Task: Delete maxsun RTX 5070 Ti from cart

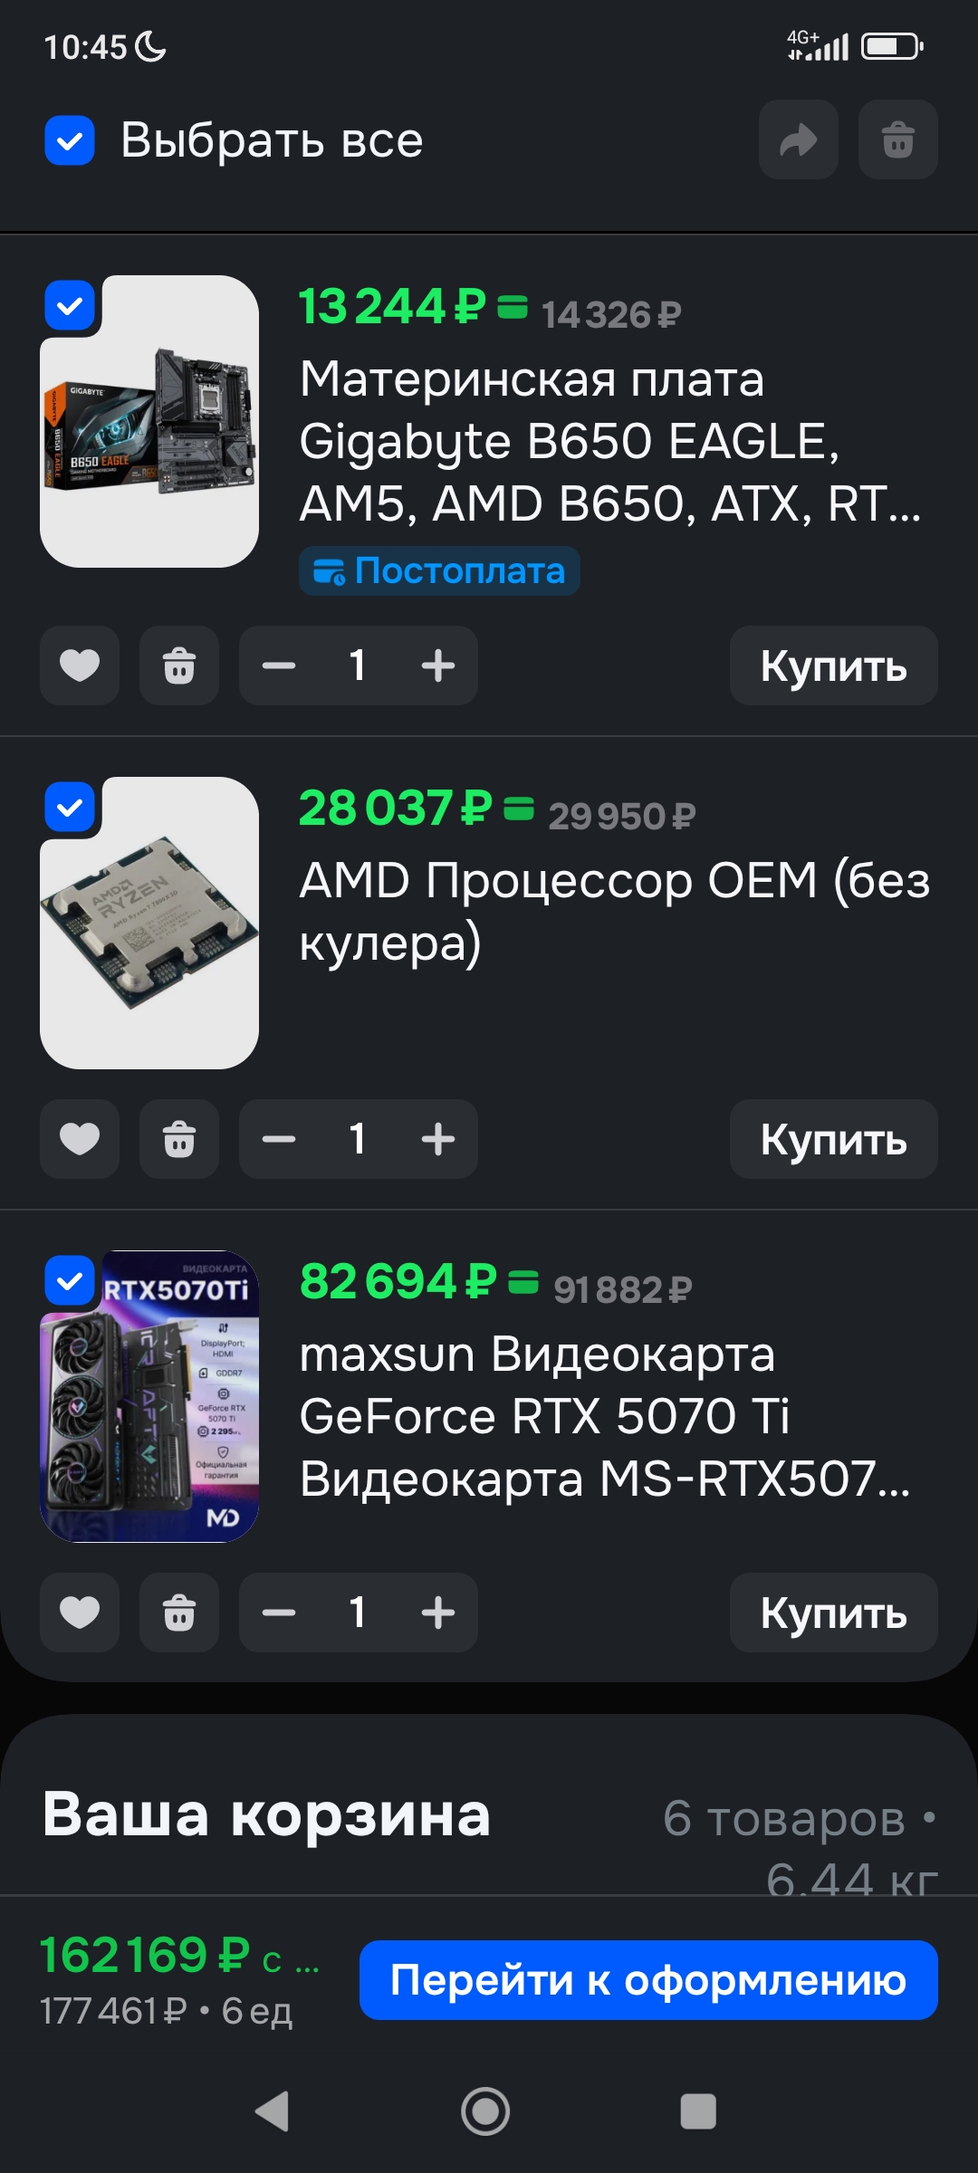Action: click(x=179, y=1613)
